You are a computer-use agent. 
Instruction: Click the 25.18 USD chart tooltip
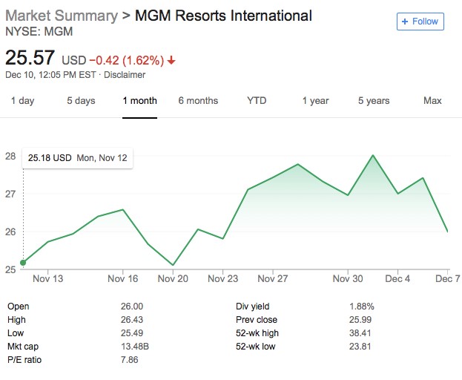pos(77,158)
